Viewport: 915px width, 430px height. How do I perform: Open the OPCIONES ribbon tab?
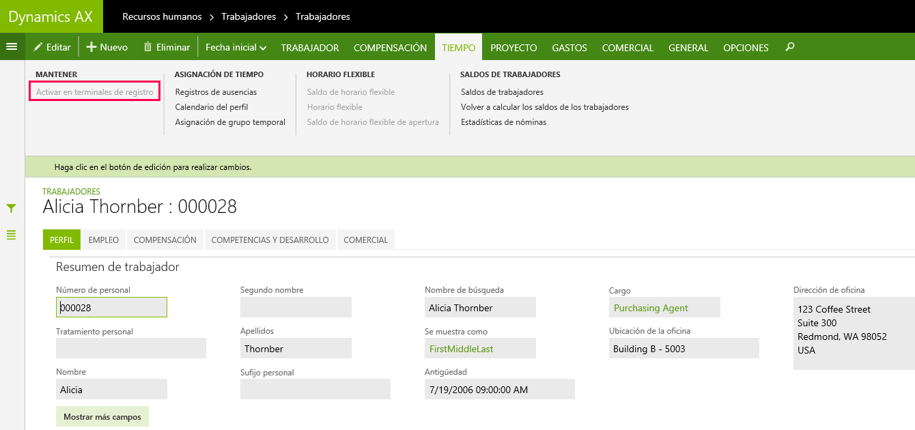click(x=746, y=47)
